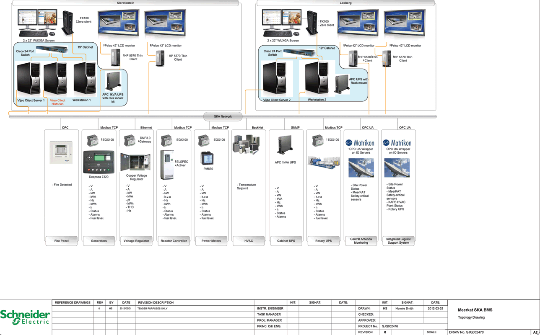The image size is (540, 335).
Task: Select the EGX100 module in Generators column
Action: pos(93,141)
